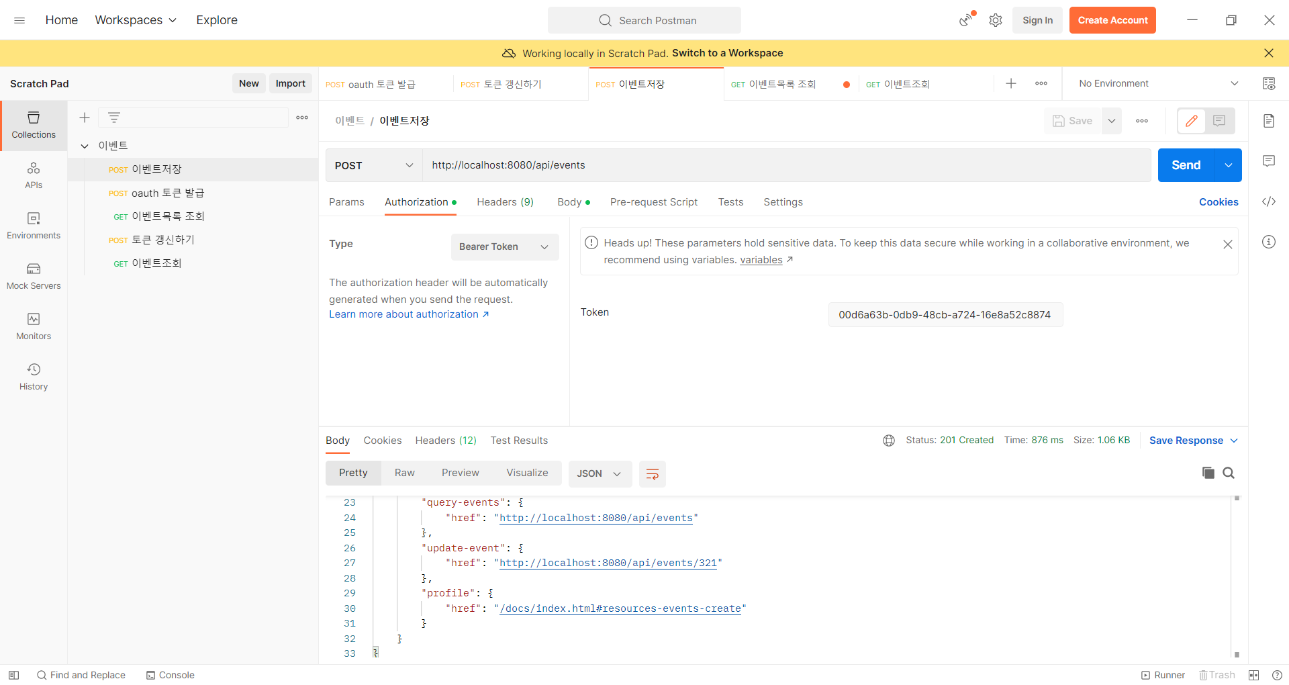Focus the Search Postman box
Screen dimensions: 1289x685
coord(644,20)
